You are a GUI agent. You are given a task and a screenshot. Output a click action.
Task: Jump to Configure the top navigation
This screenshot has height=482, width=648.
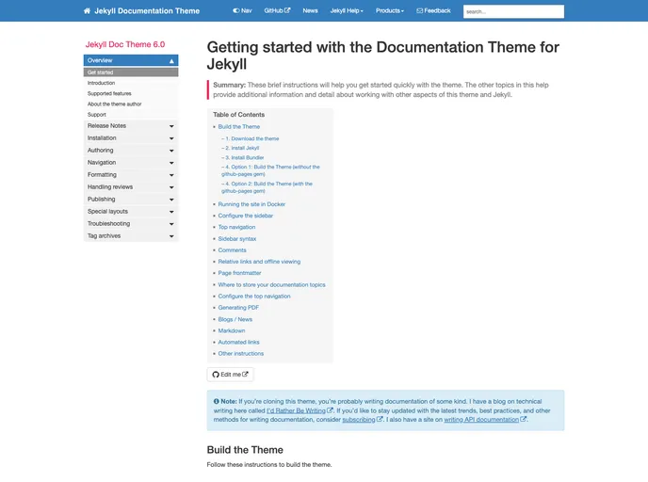point(254,297)
